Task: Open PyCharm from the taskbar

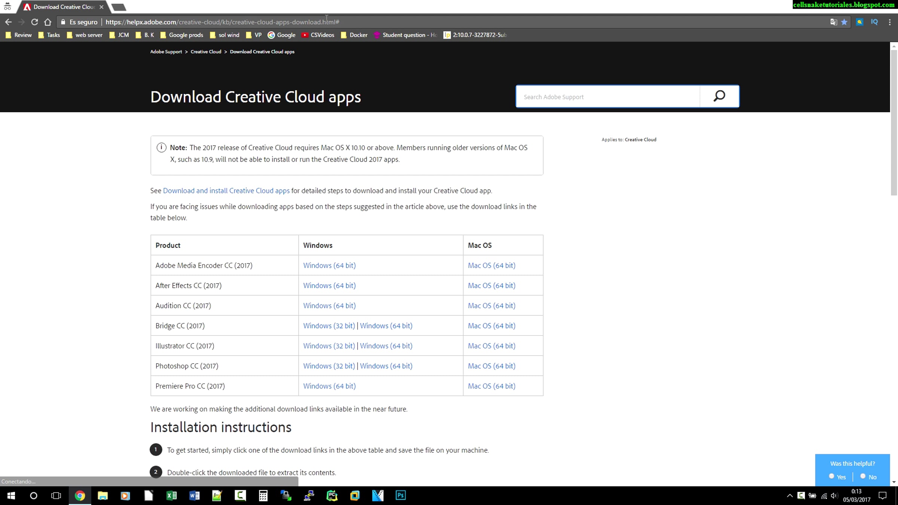Action: [332, 496]
